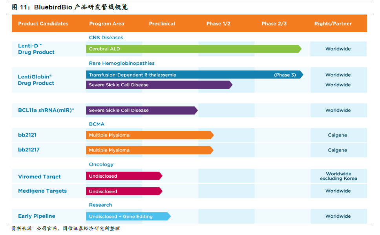
Task: Click 'Worldwide' beside LentiGlobin's Sickle Cell bar
Action: point(338,85)
